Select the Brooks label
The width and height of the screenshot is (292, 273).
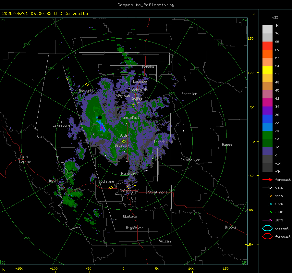point(231,227)
